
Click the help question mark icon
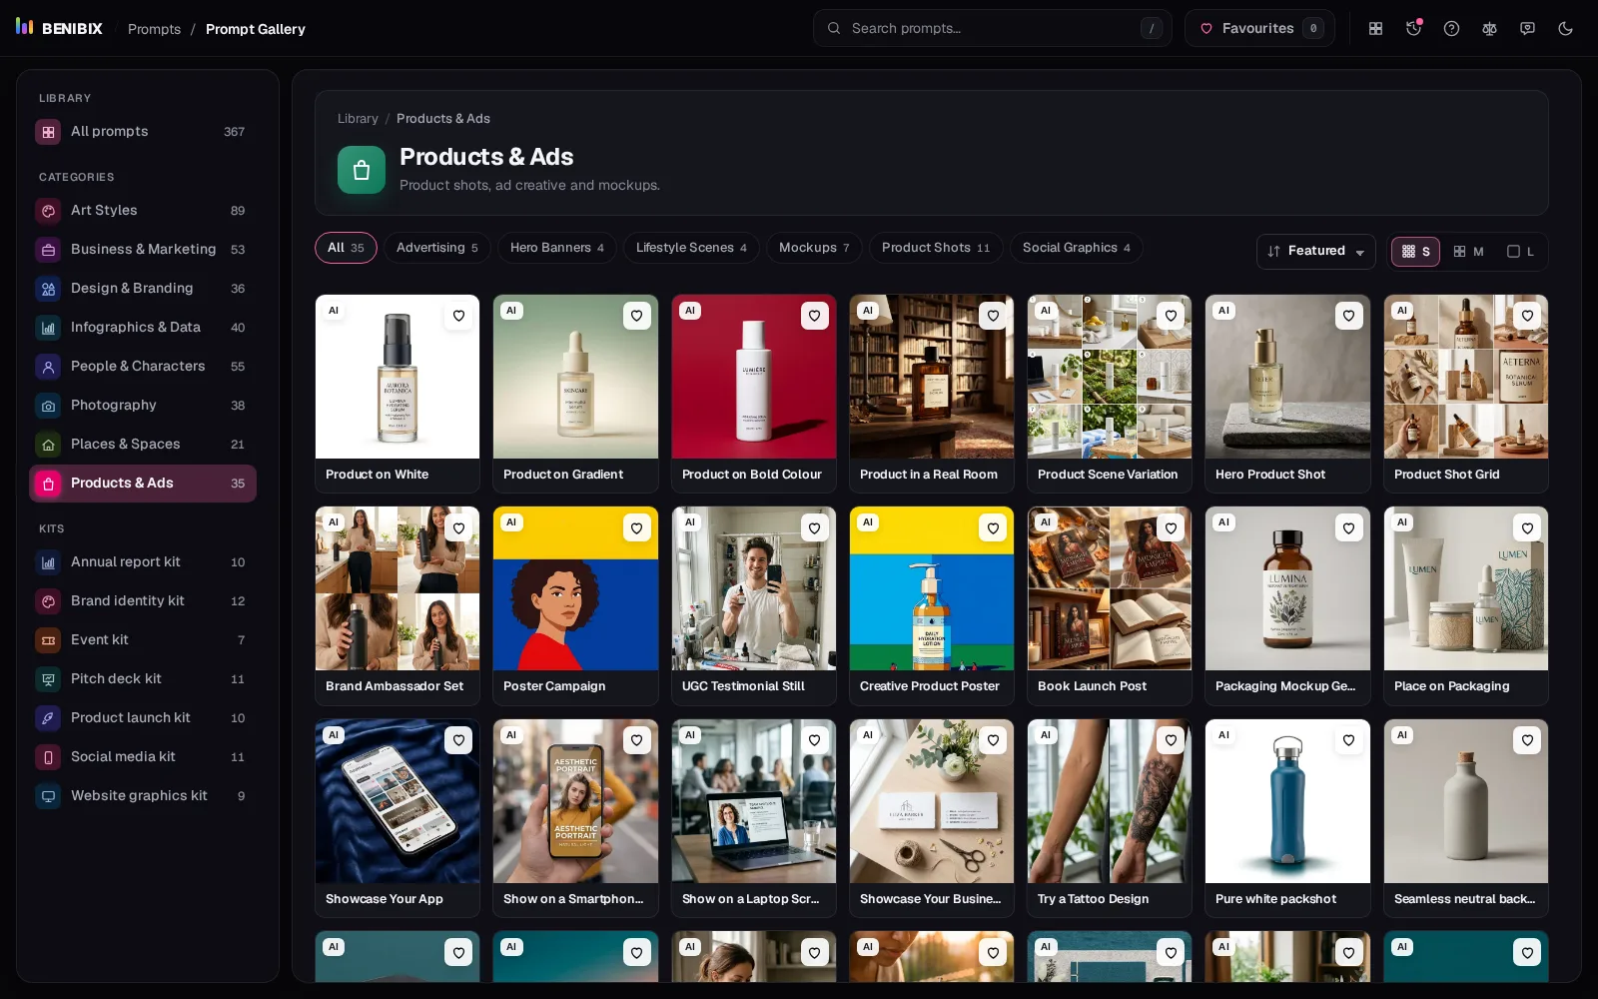click(1451, 29)
